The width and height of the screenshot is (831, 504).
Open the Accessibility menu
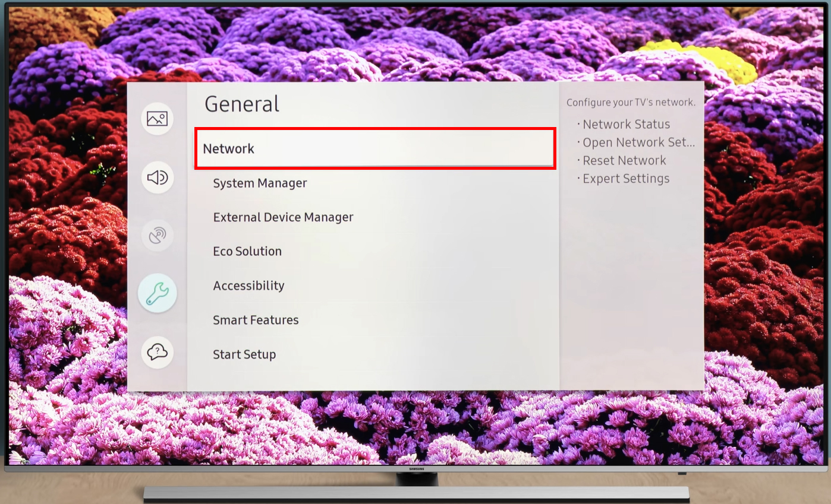pos(248,286)
